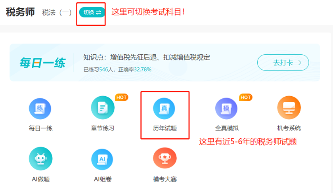Click the HOT badge on 全真模拟
The height and width of the screenshot is (193, 333).
246,97
